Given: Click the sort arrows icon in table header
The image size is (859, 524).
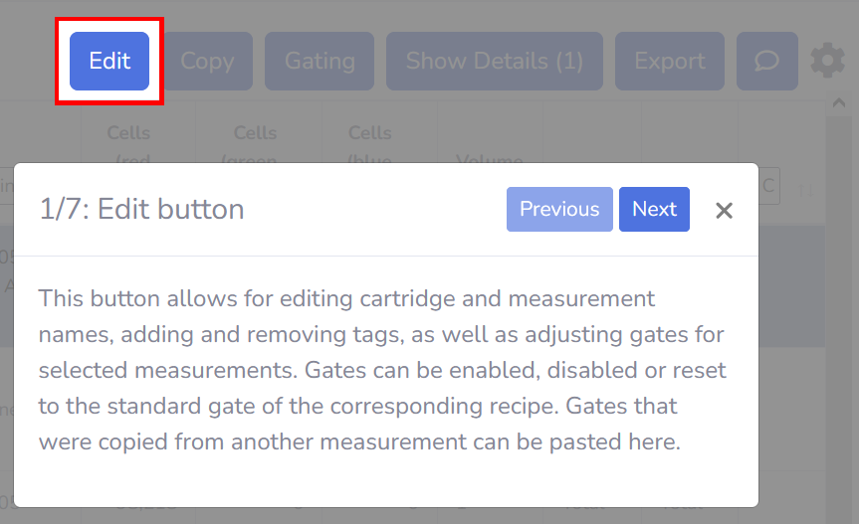Looking at the screenshot, I should [x=806, y=189].
